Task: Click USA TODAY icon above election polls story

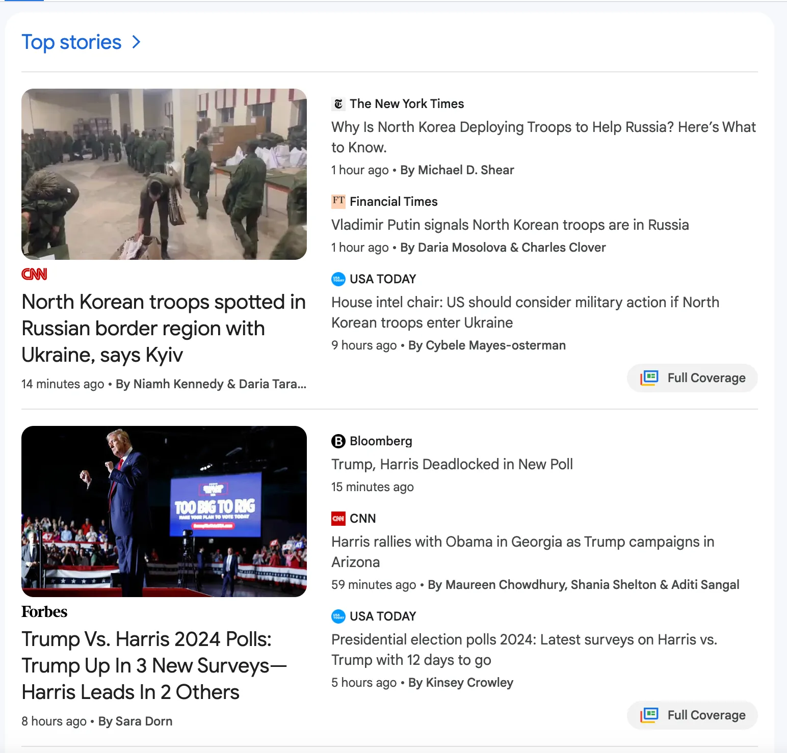Action: pos(338,616)
